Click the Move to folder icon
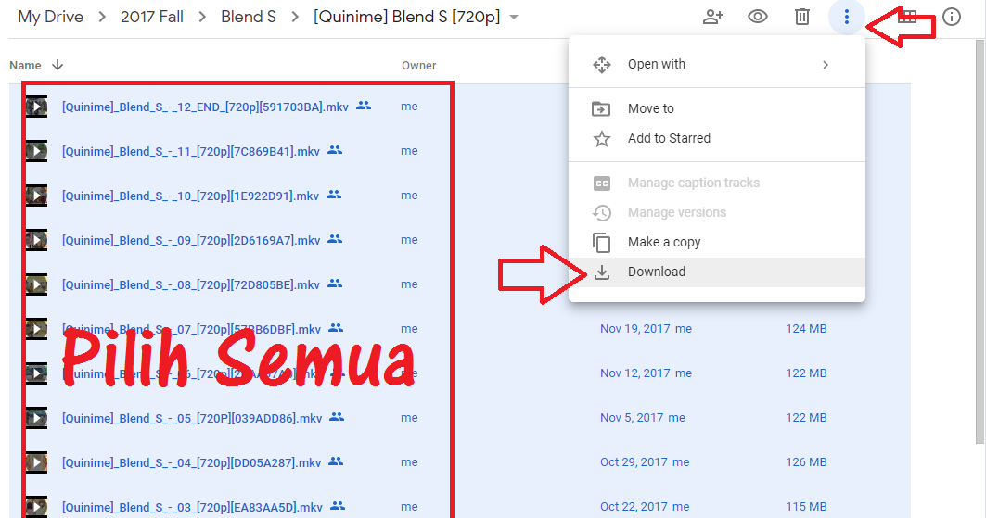The height and width of the screenshot is (518, 986). coord(601,109)
